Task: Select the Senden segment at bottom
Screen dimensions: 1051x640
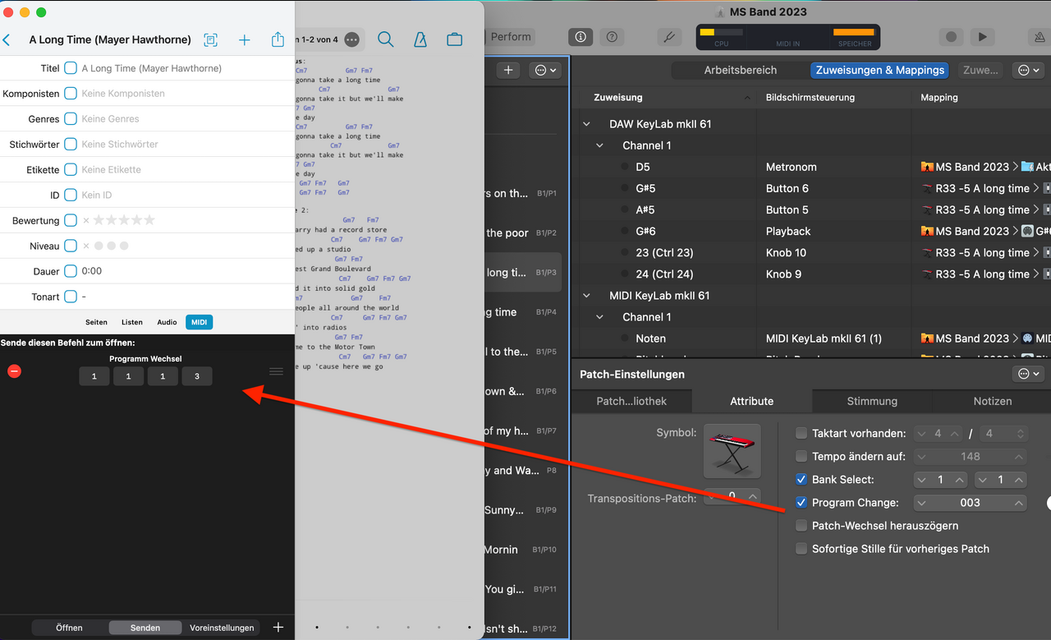Action: tap(145, 628)
